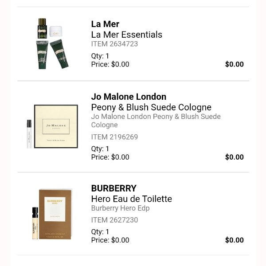The height and width of the screenshot is (266, 266).
Task: Click the Burberry Hero bold total price
Action: (x=234, y=240)
